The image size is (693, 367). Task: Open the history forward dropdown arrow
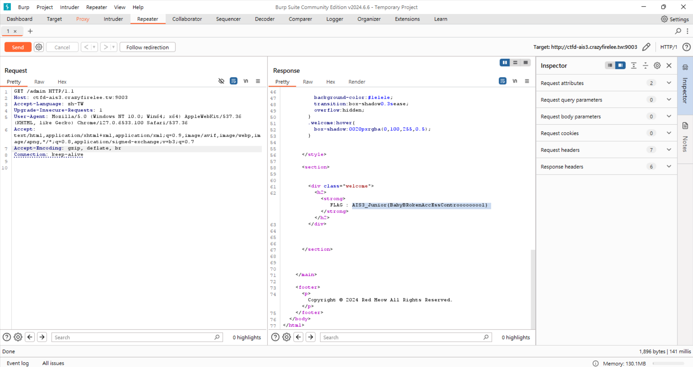[x=113, y=47]
